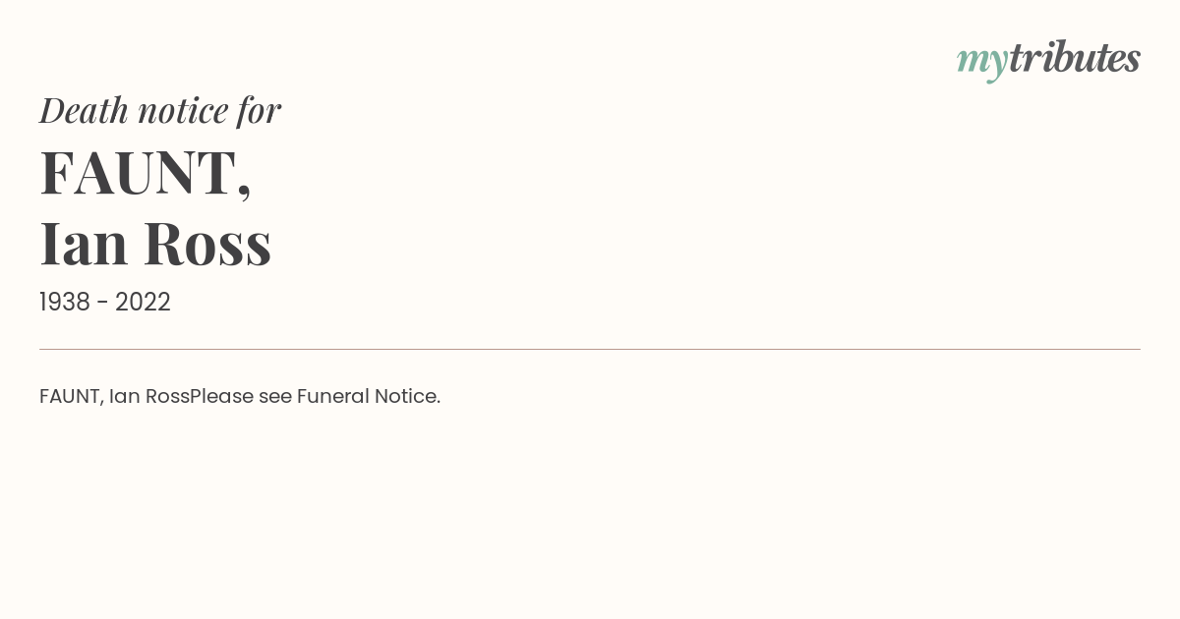Click the word "for" in the italic heading
The height and width of the screenshot is (619, 1180).
click(x=259, y=110)
